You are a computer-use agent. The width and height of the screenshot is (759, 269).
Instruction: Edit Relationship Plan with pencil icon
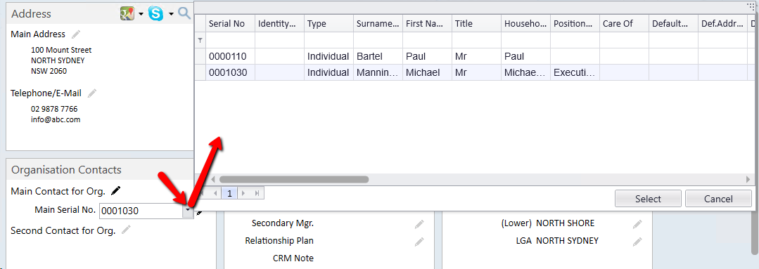419,241
